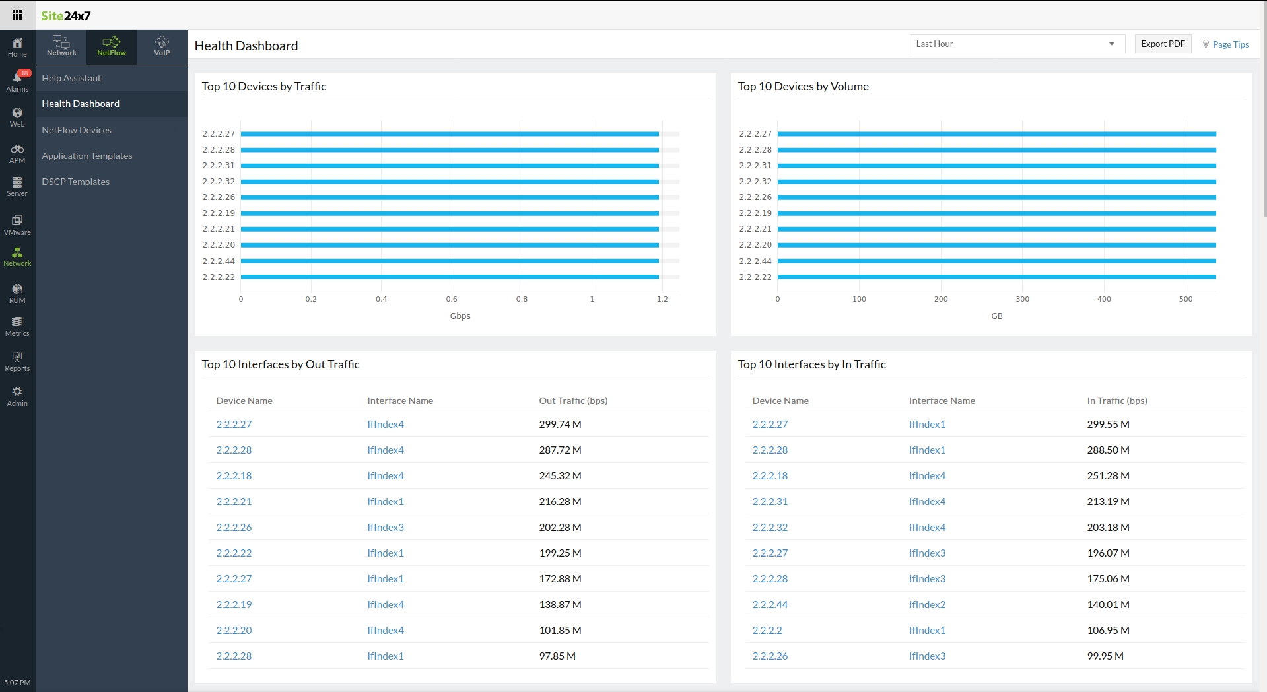Viewport: 1267px width, 692px height.
Task: Open the Page Tips link
Action: pos(1230,44)
